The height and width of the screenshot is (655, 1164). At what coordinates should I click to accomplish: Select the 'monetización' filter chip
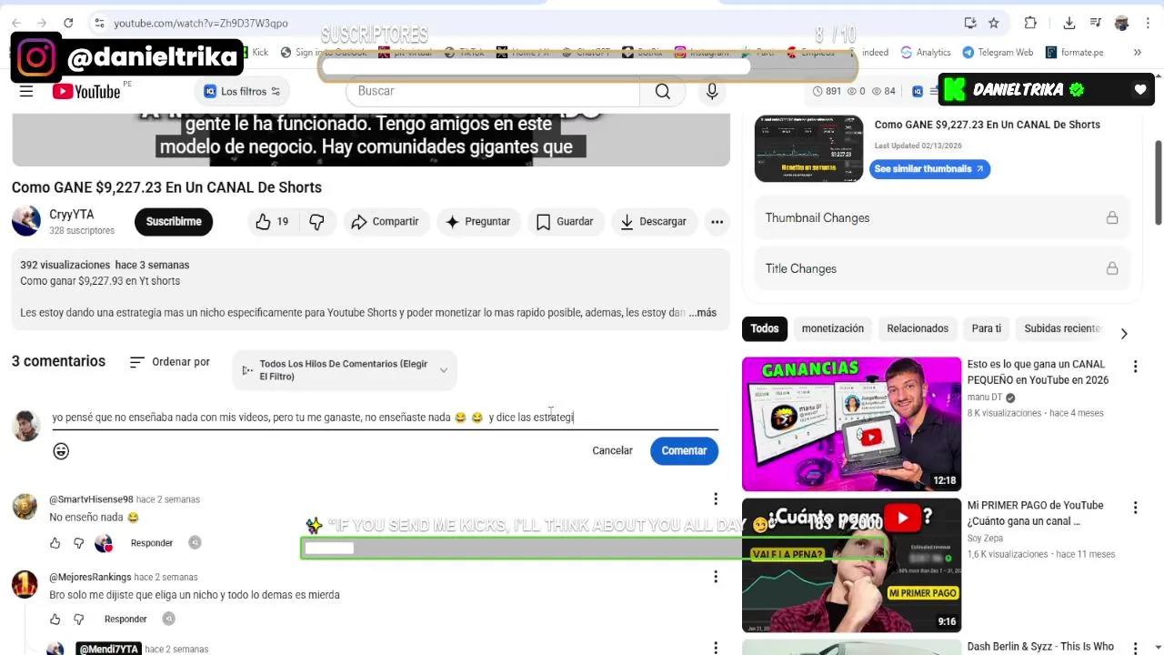click(833, 328)
